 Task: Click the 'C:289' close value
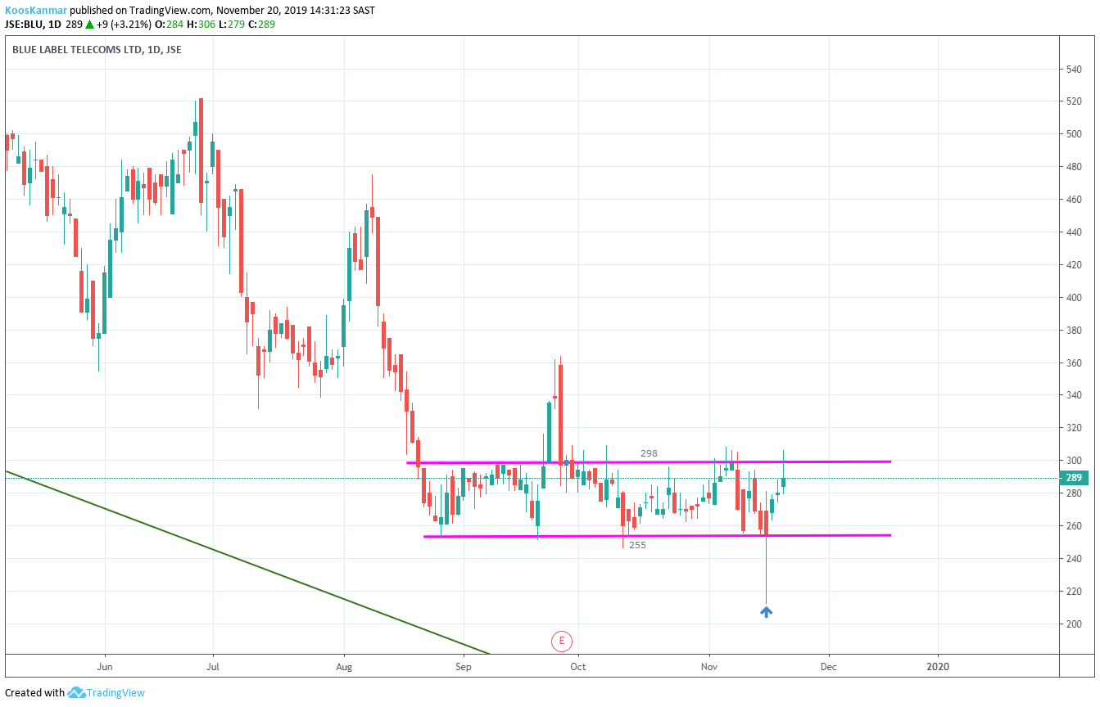[261, 25]
